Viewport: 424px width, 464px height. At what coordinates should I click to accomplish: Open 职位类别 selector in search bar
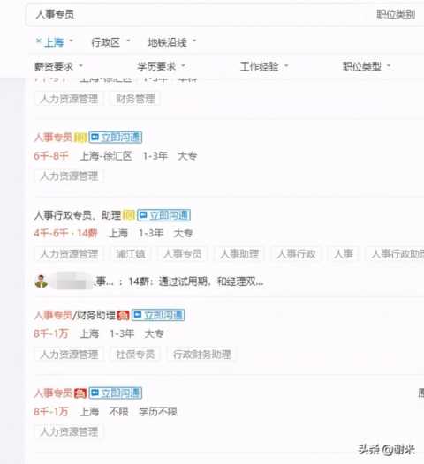click(396, 14)
